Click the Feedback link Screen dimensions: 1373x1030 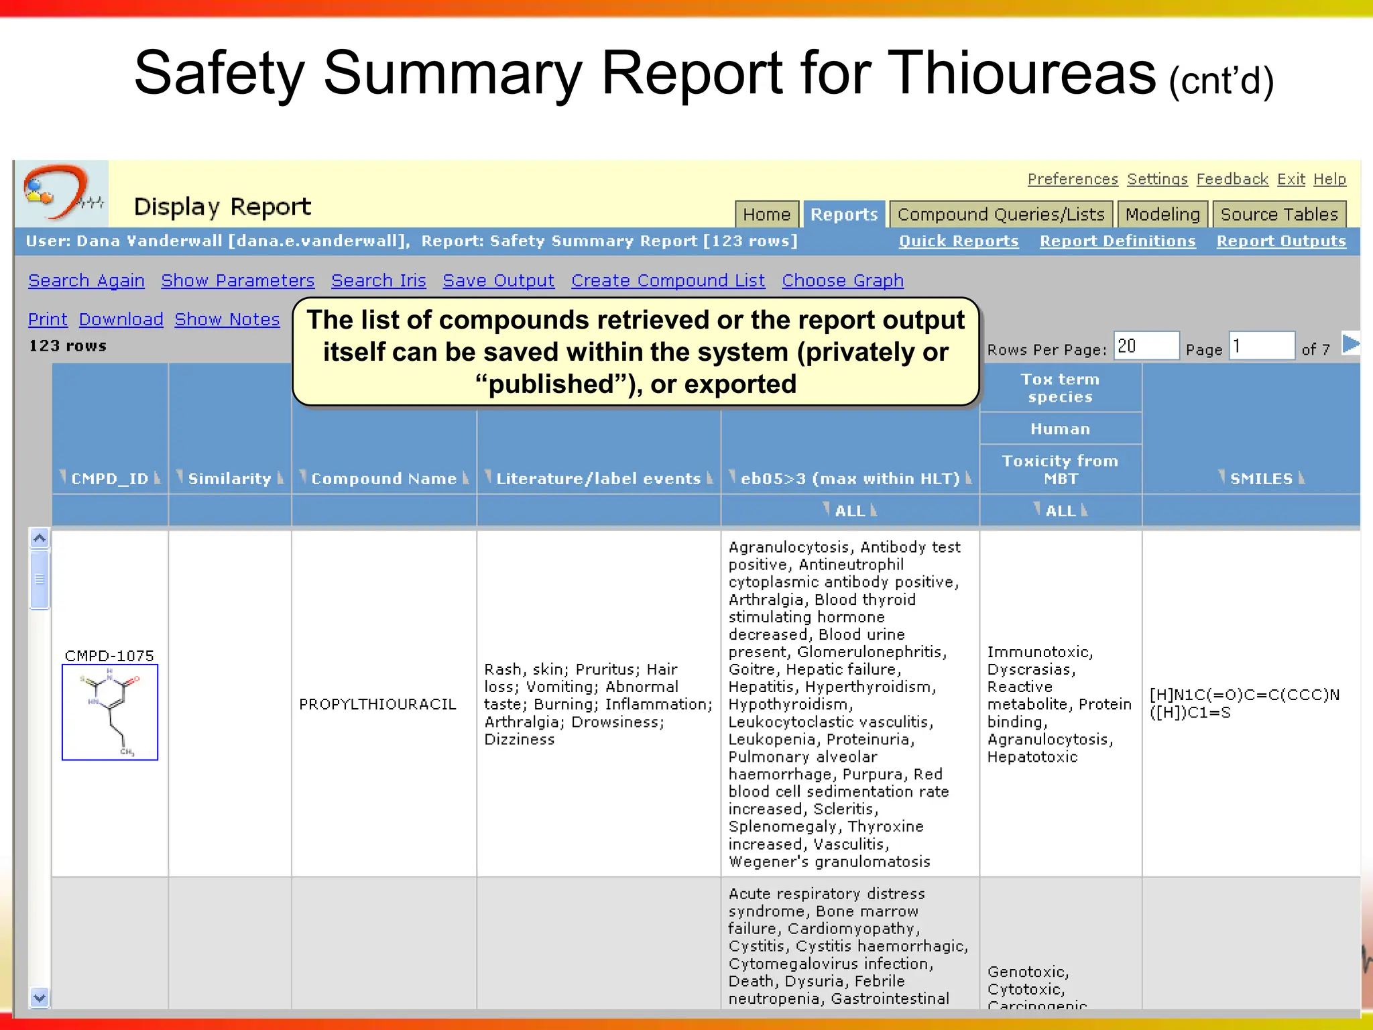[x=1232, y=179]
